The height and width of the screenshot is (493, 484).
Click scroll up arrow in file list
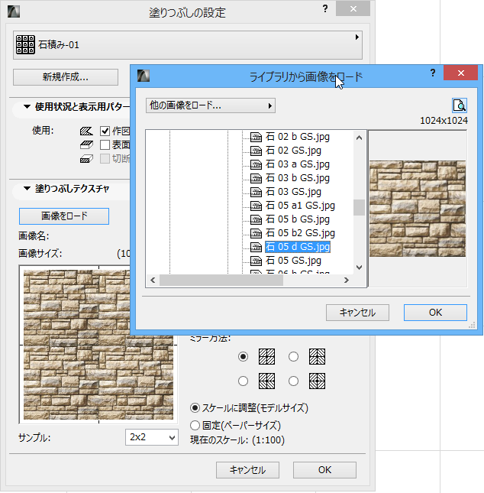[360, 138]
